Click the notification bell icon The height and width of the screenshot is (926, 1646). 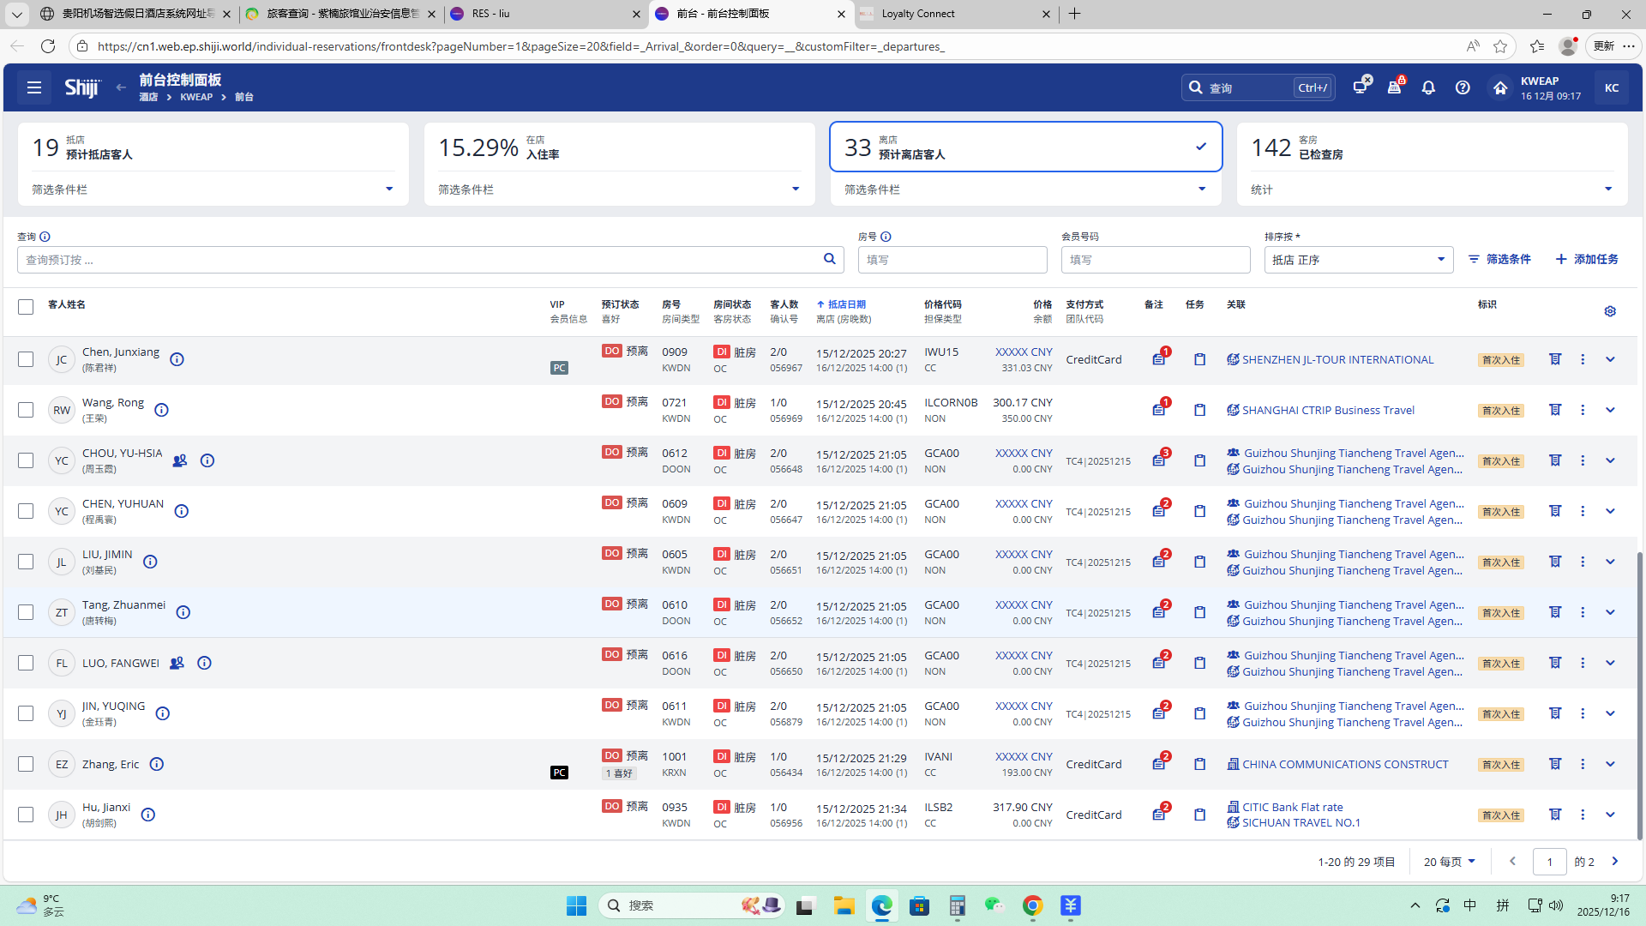(x=1428, y=87)
